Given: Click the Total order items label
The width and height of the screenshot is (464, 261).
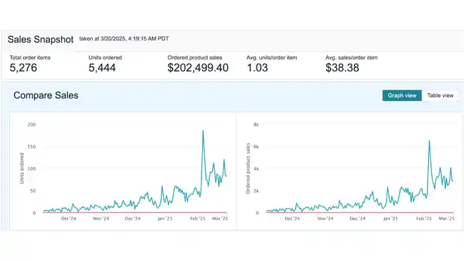Looking at the screenshot, I should tap(30, 58).
